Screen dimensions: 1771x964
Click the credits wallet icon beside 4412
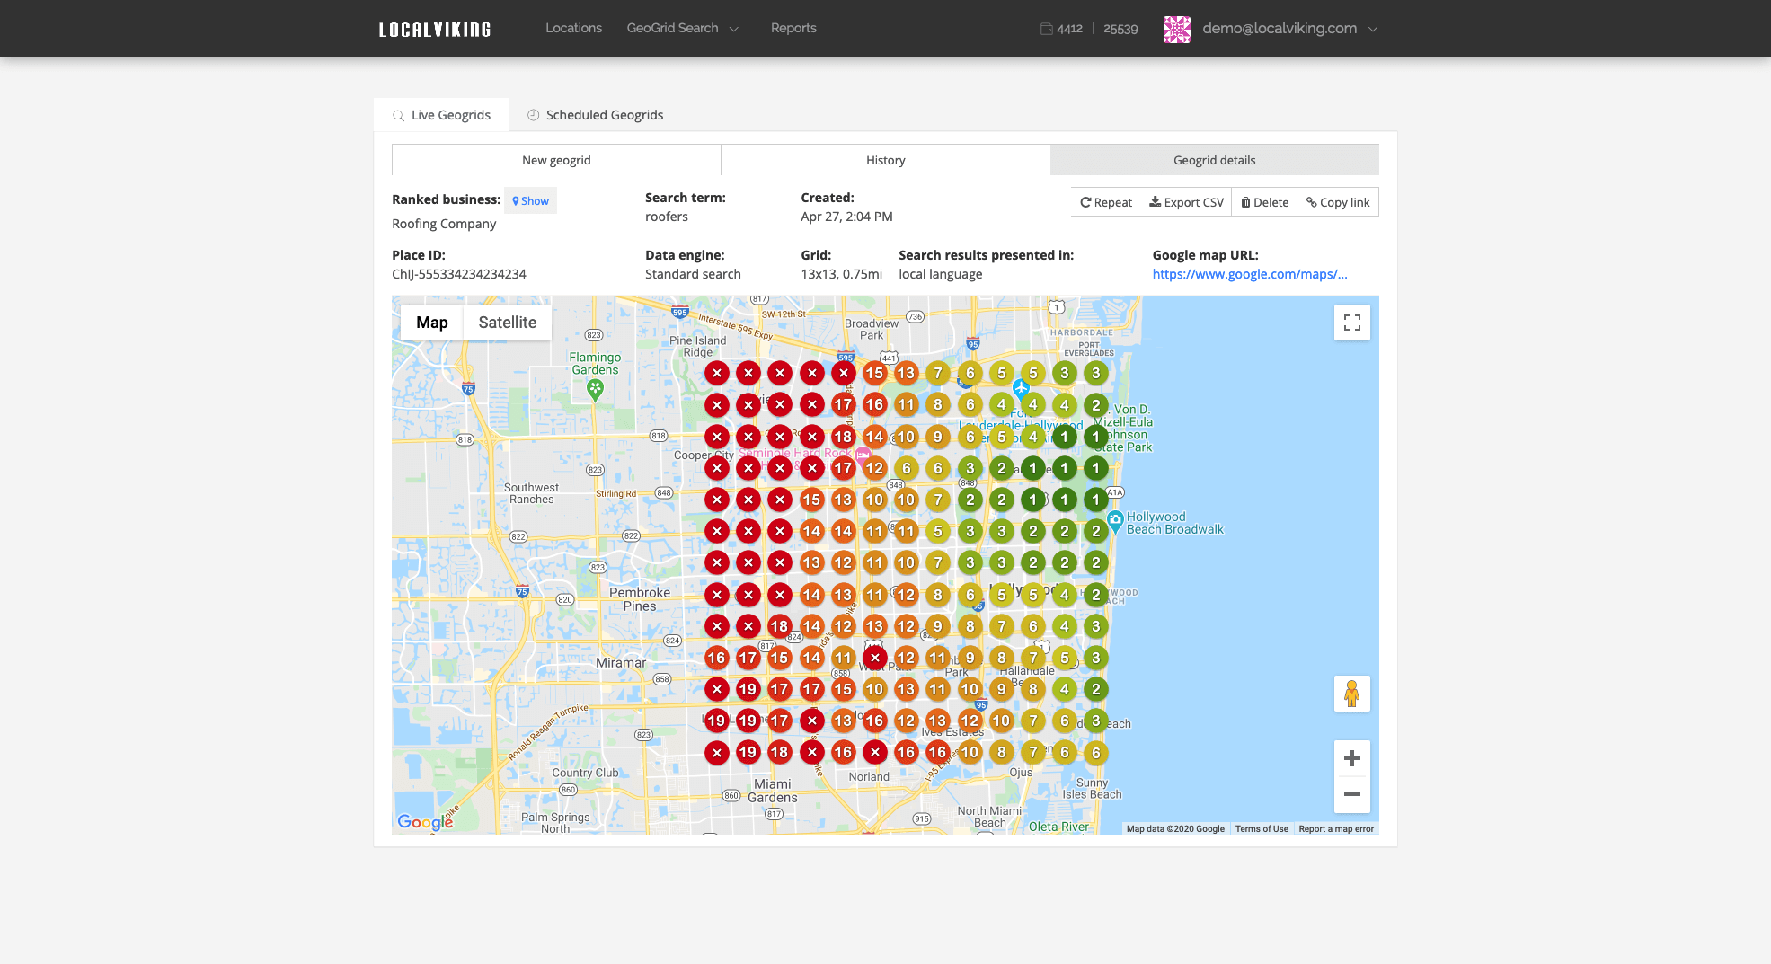(1046, 29)
